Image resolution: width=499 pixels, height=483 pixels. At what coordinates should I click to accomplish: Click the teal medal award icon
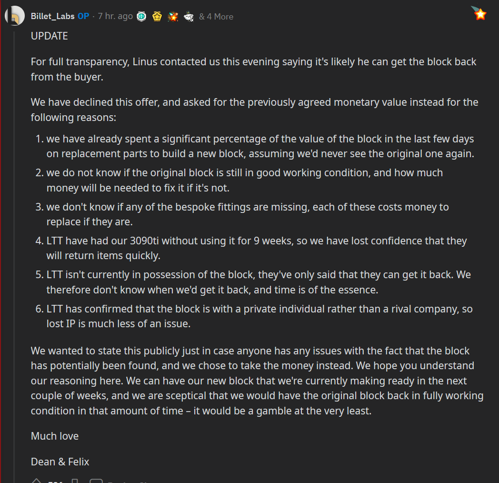[141, 16]
